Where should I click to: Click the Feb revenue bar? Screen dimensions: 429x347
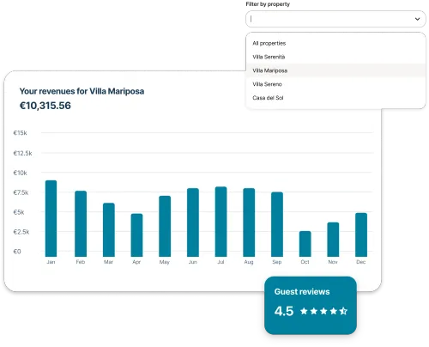(81, 223)
